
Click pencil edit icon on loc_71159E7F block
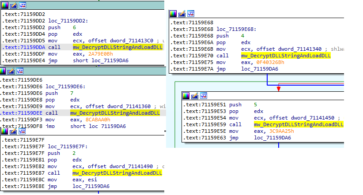tap(13, 131)
